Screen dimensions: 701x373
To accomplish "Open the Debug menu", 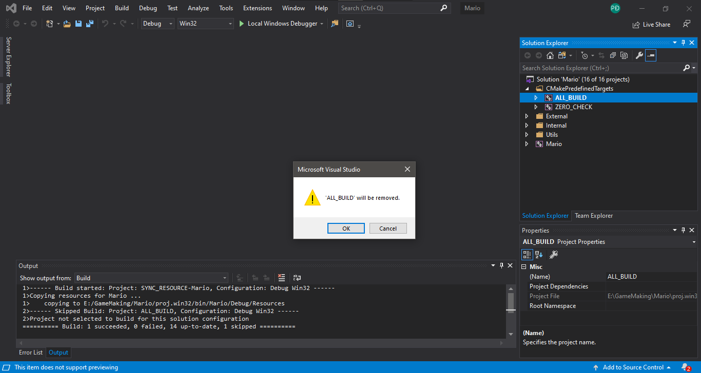I will click(148, 8).
